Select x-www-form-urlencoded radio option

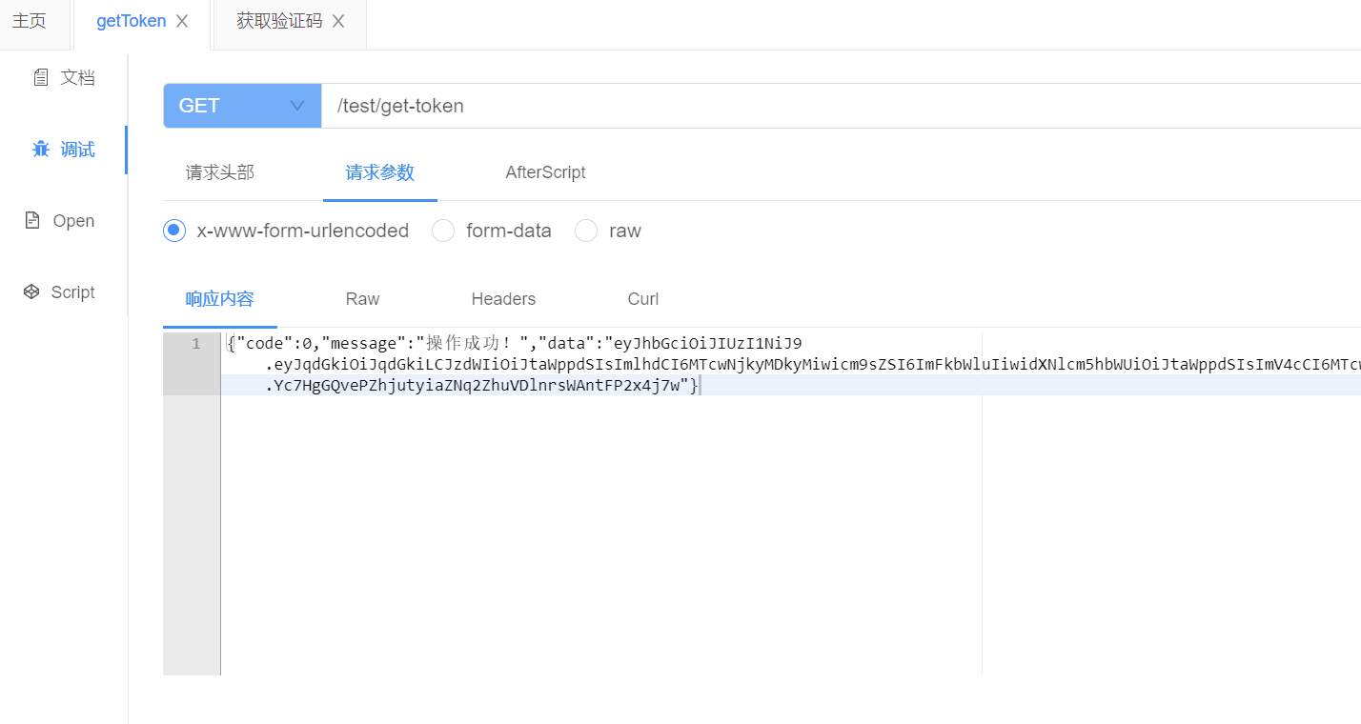point(174,231)
